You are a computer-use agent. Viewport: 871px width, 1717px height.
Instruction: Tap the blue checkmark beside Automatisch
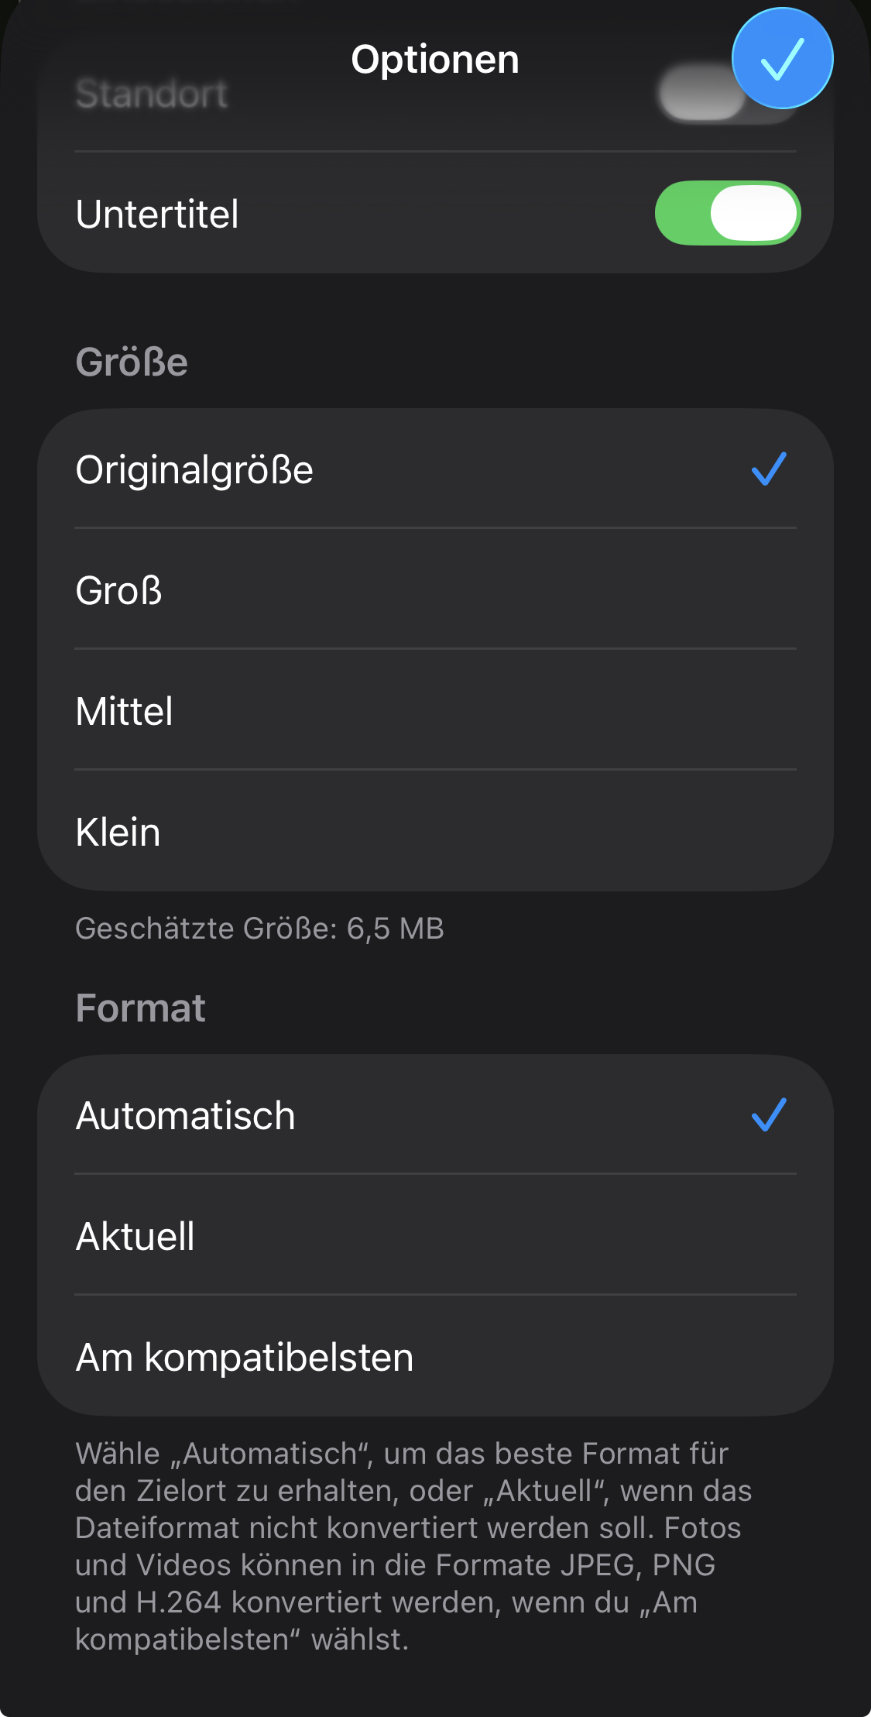click(x=769, y=1115)
